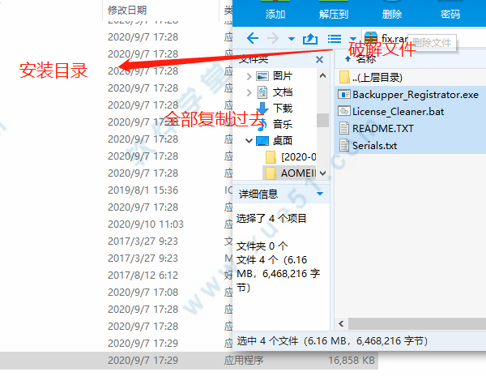This screenshot has height=376, width=486.
Task: Open the navigation history dropdown arrow
Action: point(292,39)
